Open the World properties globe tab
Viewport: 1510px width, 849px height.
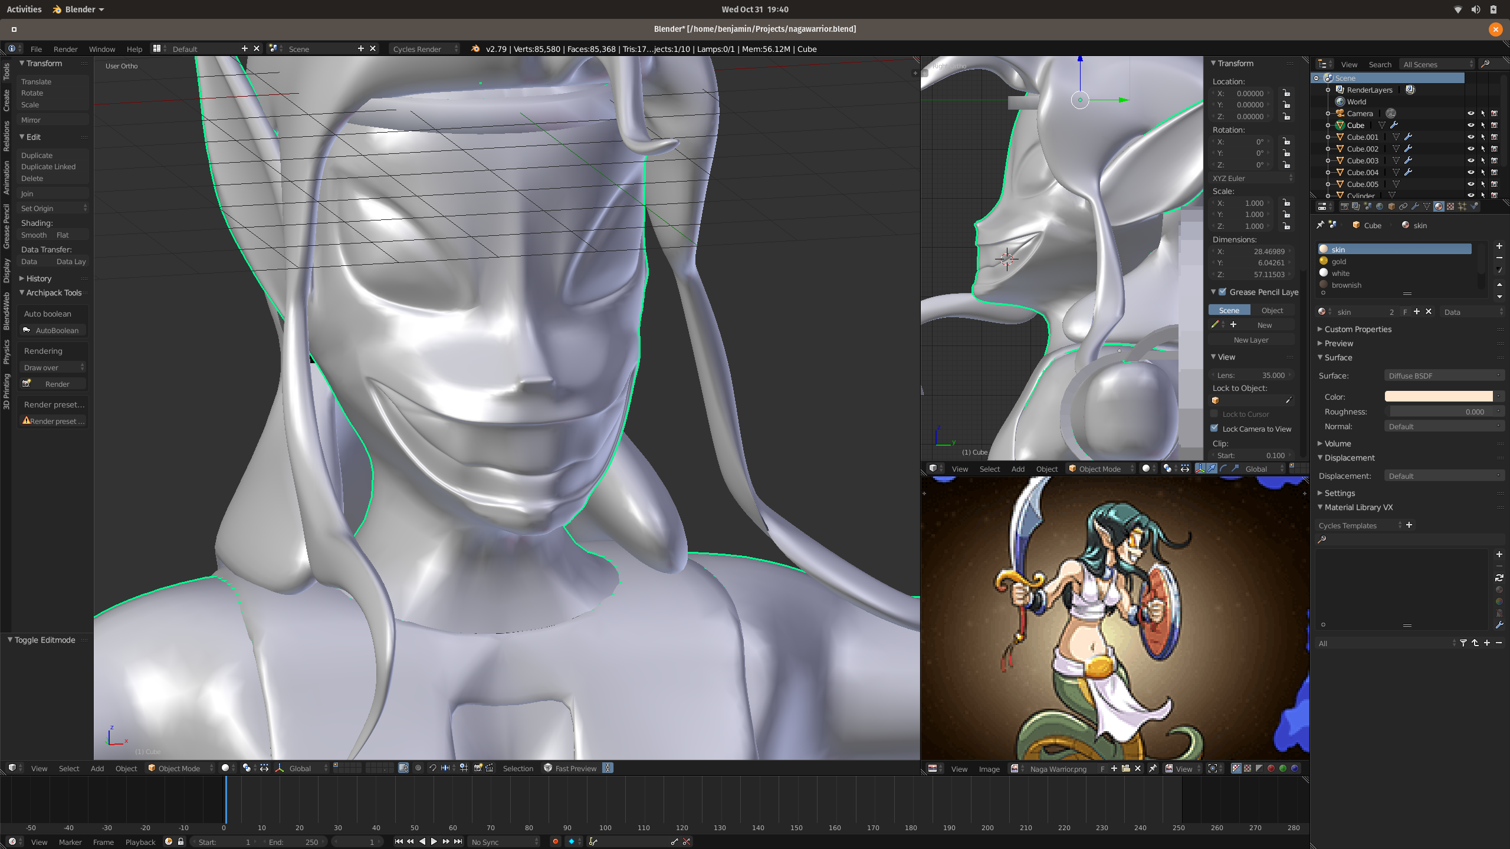coord(1380,206)
